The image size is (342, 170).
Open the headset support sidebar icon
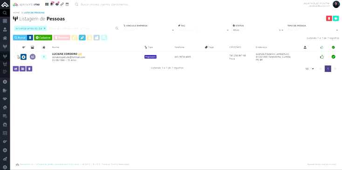point(5,124)
